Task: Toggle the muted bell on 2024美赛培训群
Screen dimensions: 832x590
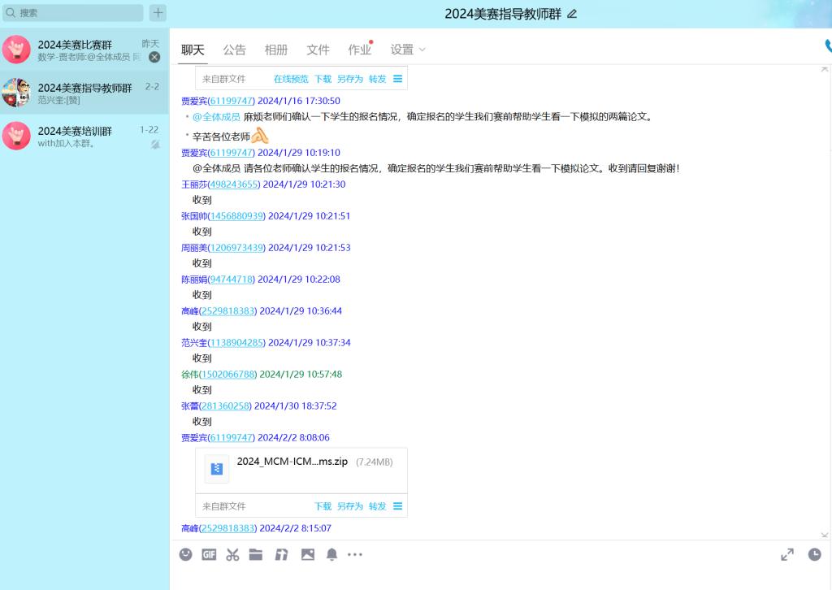Action: (x=154, y=144)
